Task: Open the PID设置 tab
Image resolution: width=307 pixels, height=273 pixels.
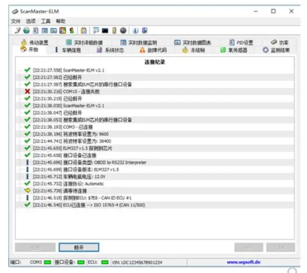Action: tap(241, 42)
